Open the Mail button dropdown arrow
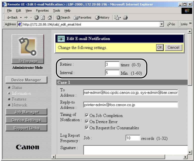 click(x=120, y=18)
